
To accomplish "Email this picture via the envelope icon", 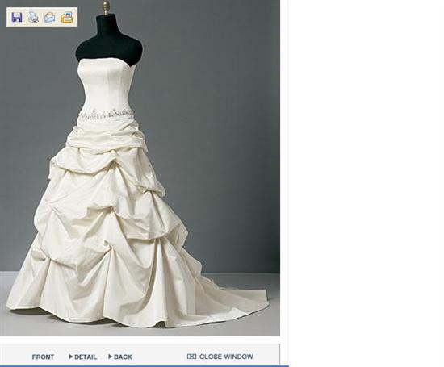I will pyautogui.click(x=50, y=17).
